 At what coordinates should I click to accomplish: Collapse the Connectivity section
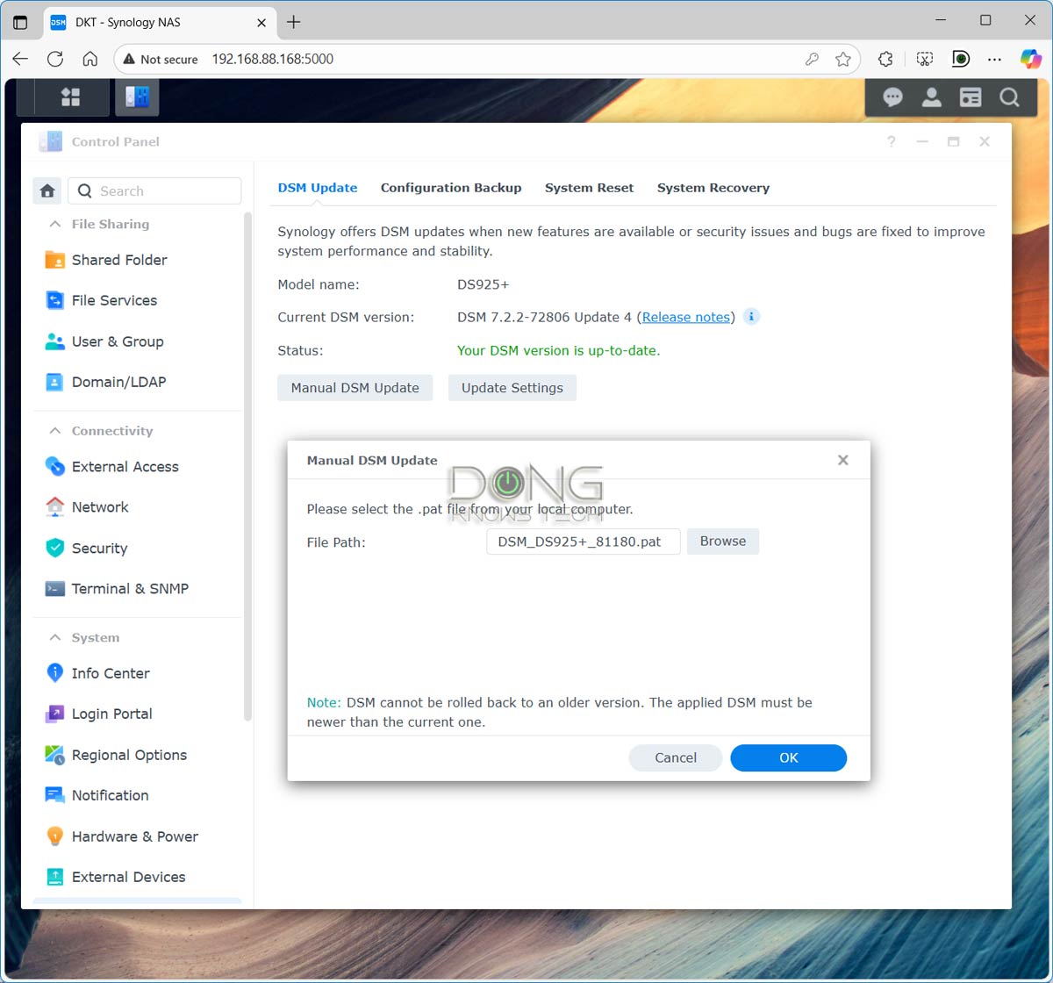tap(54, 430)
